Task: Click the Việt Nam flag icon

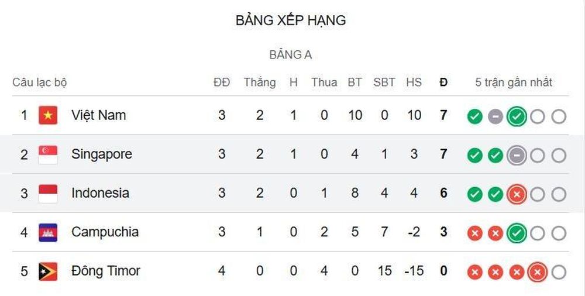Action: click(48, 115)
